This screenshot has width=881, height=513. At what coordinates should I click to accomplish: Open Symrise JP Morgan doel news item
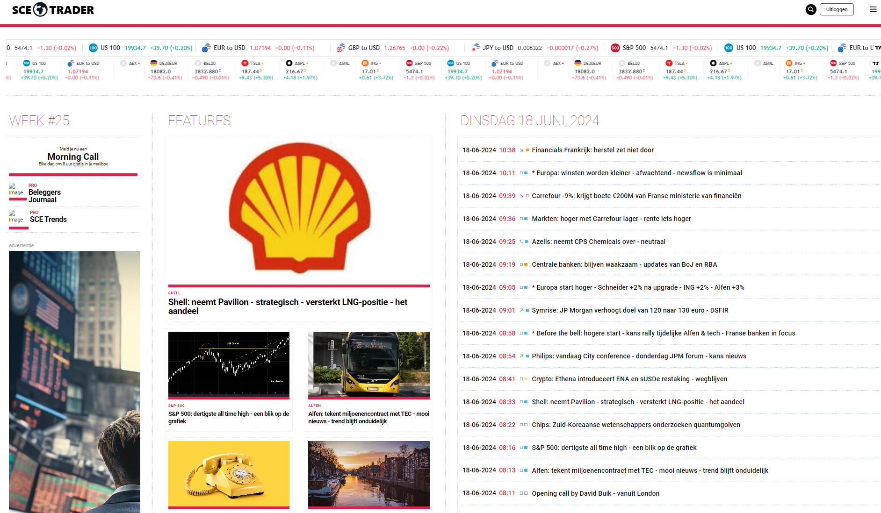pyautogui.click(x=630, y=310)
